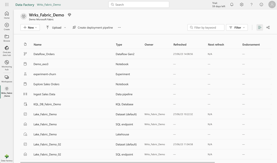Click the Ingest Sales Data pipeline icon
277x163 pixels.
25,94
